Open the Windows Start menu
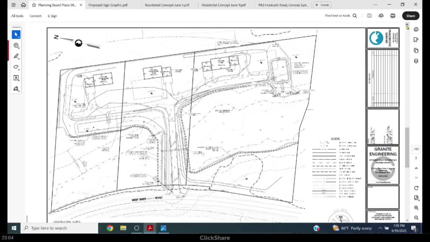This screenshot has height=242, width=430. pos(14,228)
